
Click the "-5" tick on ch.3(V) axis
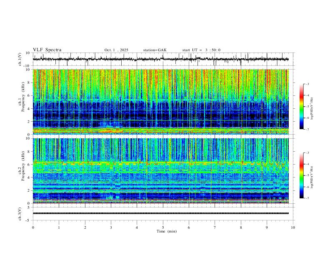coord(28,220)
